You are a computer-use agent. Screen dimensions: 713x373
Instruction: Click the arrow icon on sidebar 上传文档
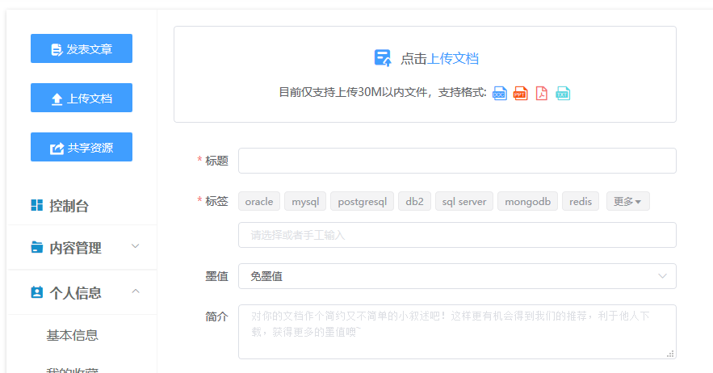(x=57, y=98)
